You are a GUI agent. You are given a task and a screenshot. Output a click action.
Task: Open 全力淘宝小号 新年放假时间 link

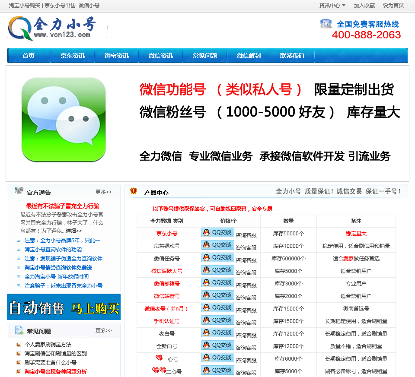tap(57, 276)
